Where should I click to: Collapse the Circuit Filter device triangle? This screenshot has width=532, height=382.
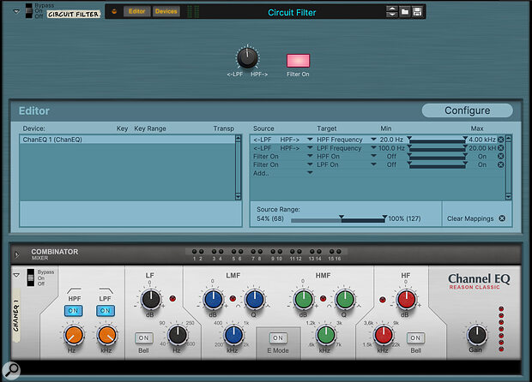tap(16, 11)
